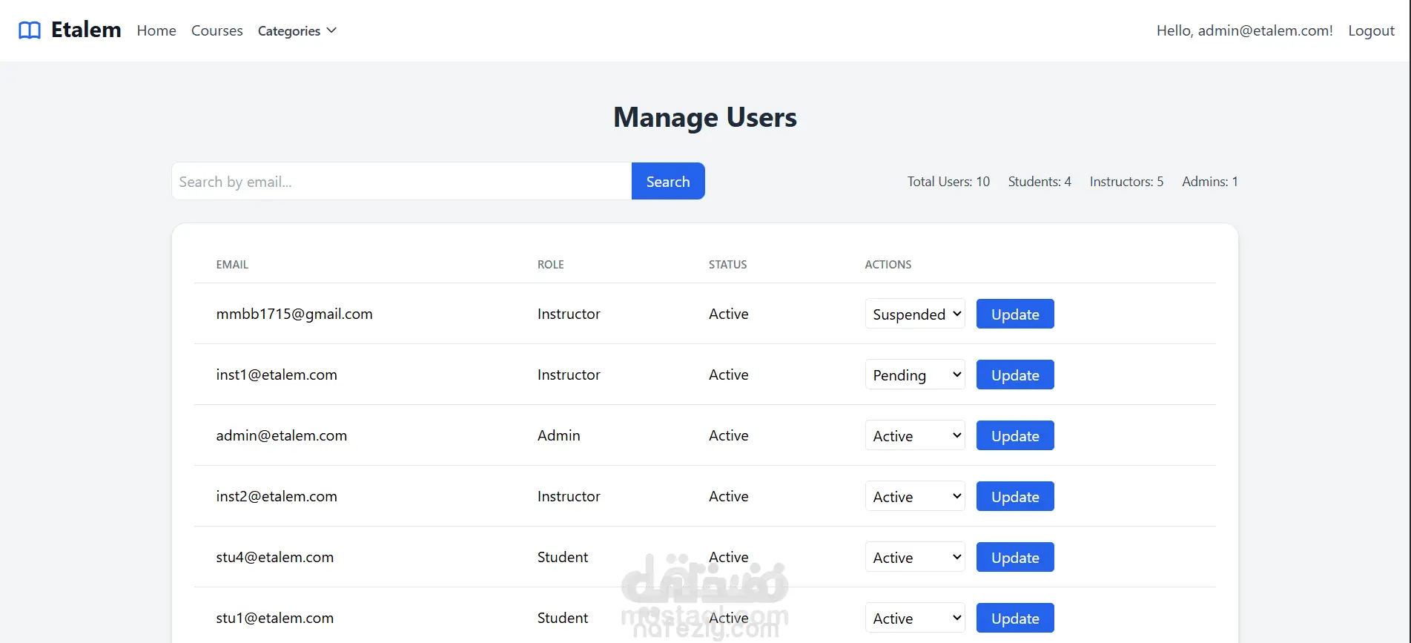This screenshot has width=1411, height=643.
Task: Click Update for inst2@etalem.com
Action: 1014,496
